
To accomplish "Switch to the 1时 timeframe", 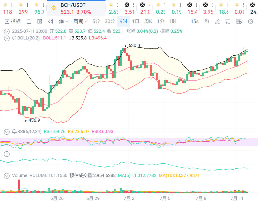I will pyautogui.click(x=173, y=21).
